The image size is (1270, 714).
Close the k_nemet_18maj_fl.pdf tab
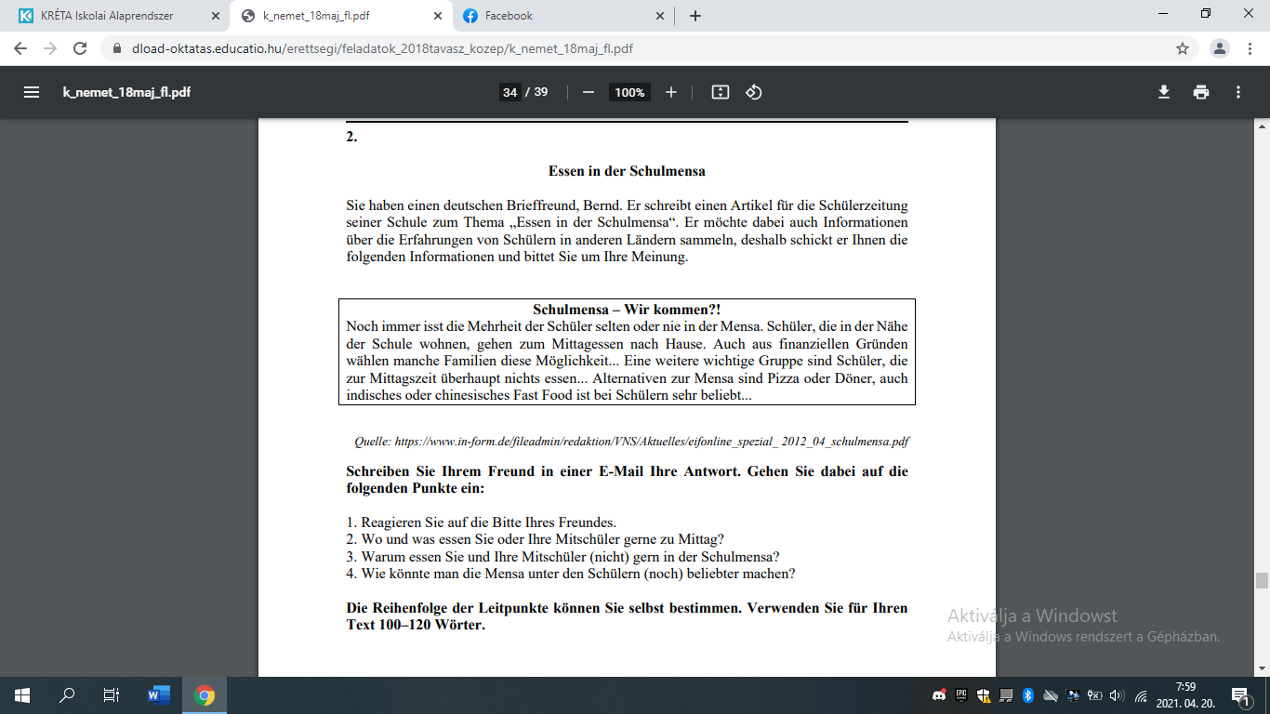pyautogui.click(x=438, y=16)
